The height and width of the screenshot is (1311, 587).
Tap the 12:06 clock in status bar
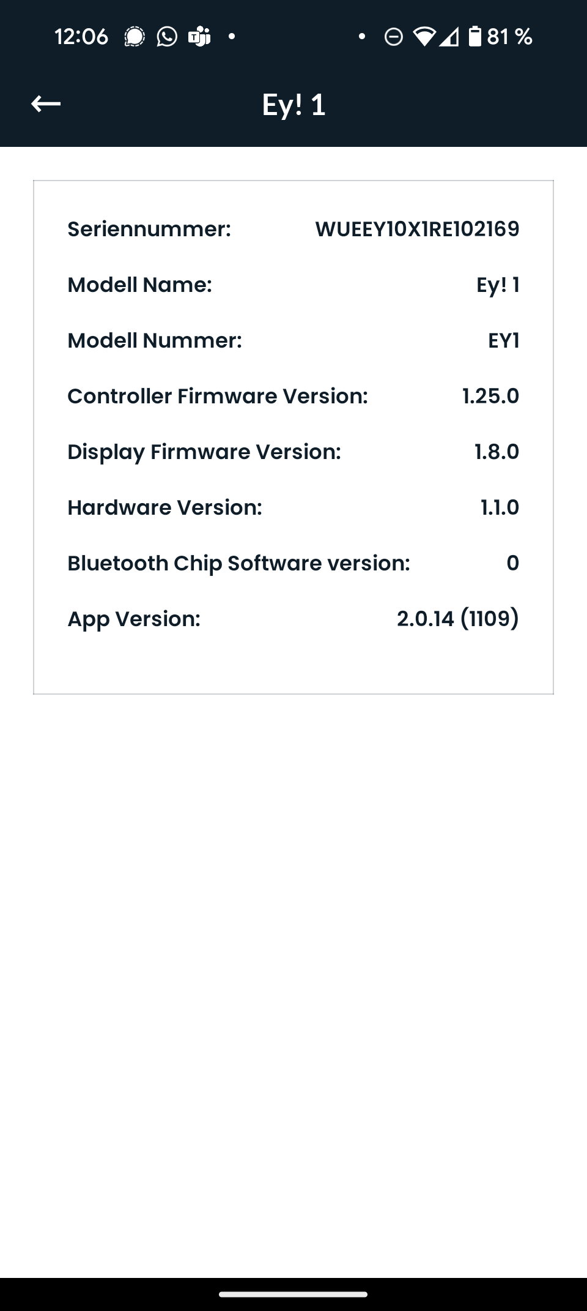click(x=81, y=37)
